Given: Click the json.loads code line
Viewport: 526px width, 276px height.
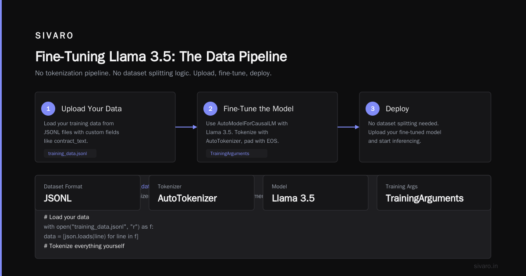Looking at the screenshot, I should [91, 236].
